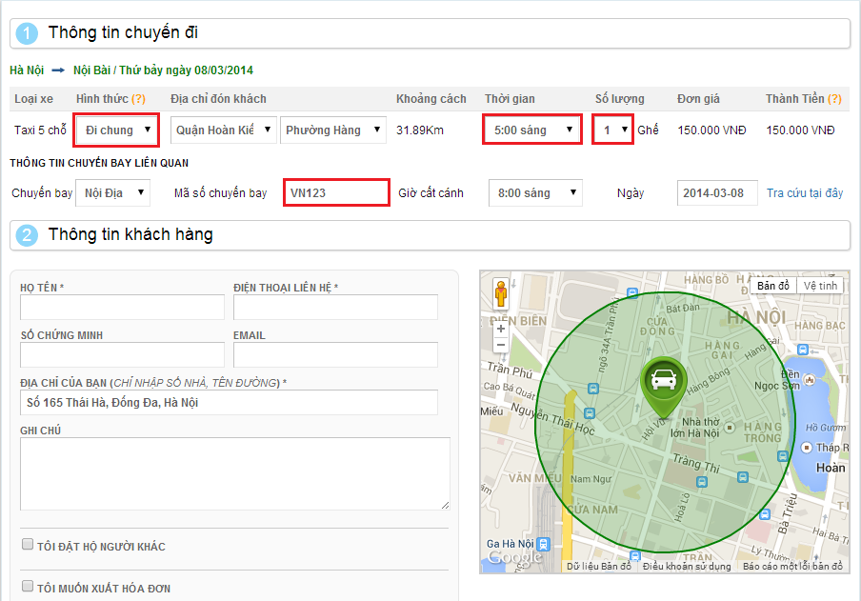This screenshot has width=861, height=601.
Task: Open the Đi chung ride type dropdown
Action: [116, 130]
